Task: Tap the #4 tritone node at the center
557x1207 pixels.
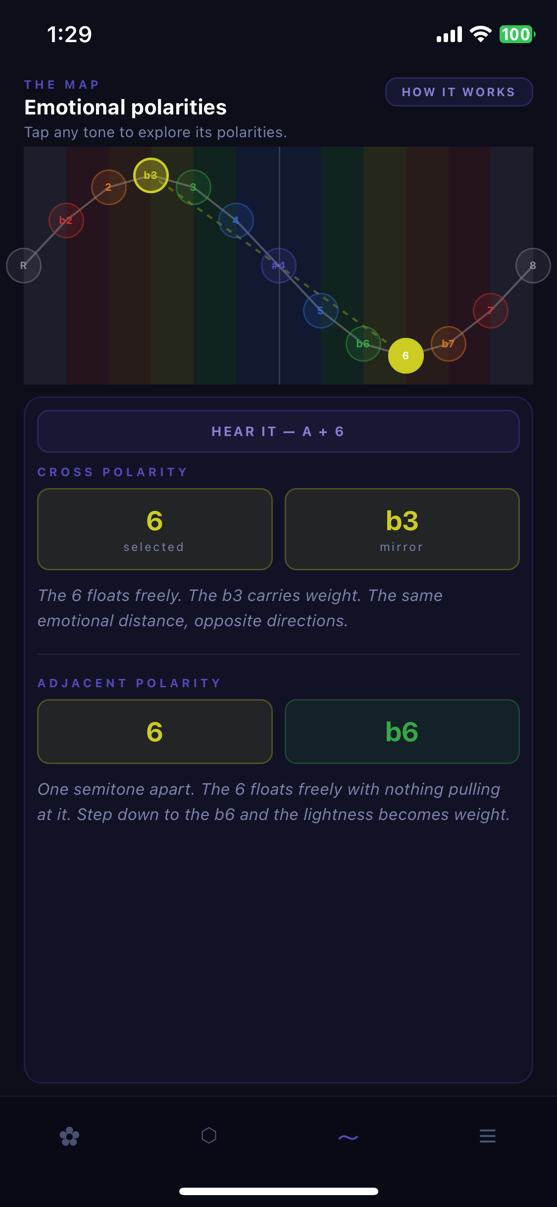Action: tap(279, 266)
